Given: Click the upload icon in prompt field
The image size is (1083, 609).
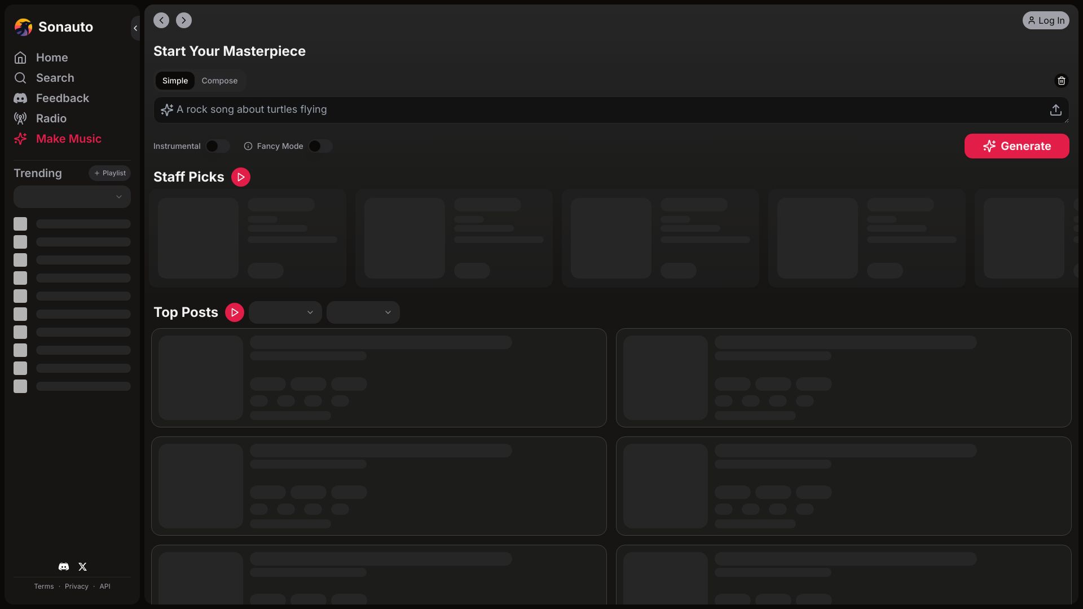Looking at the screenshot, I should click(x=1056, y=110).
